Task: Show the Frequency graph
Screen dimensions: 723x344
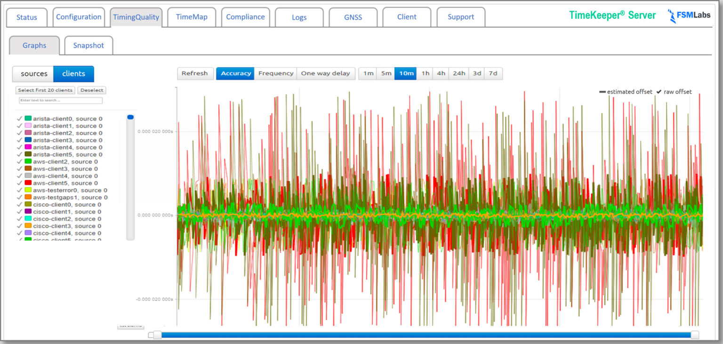Action: click(x=275, y=73)
